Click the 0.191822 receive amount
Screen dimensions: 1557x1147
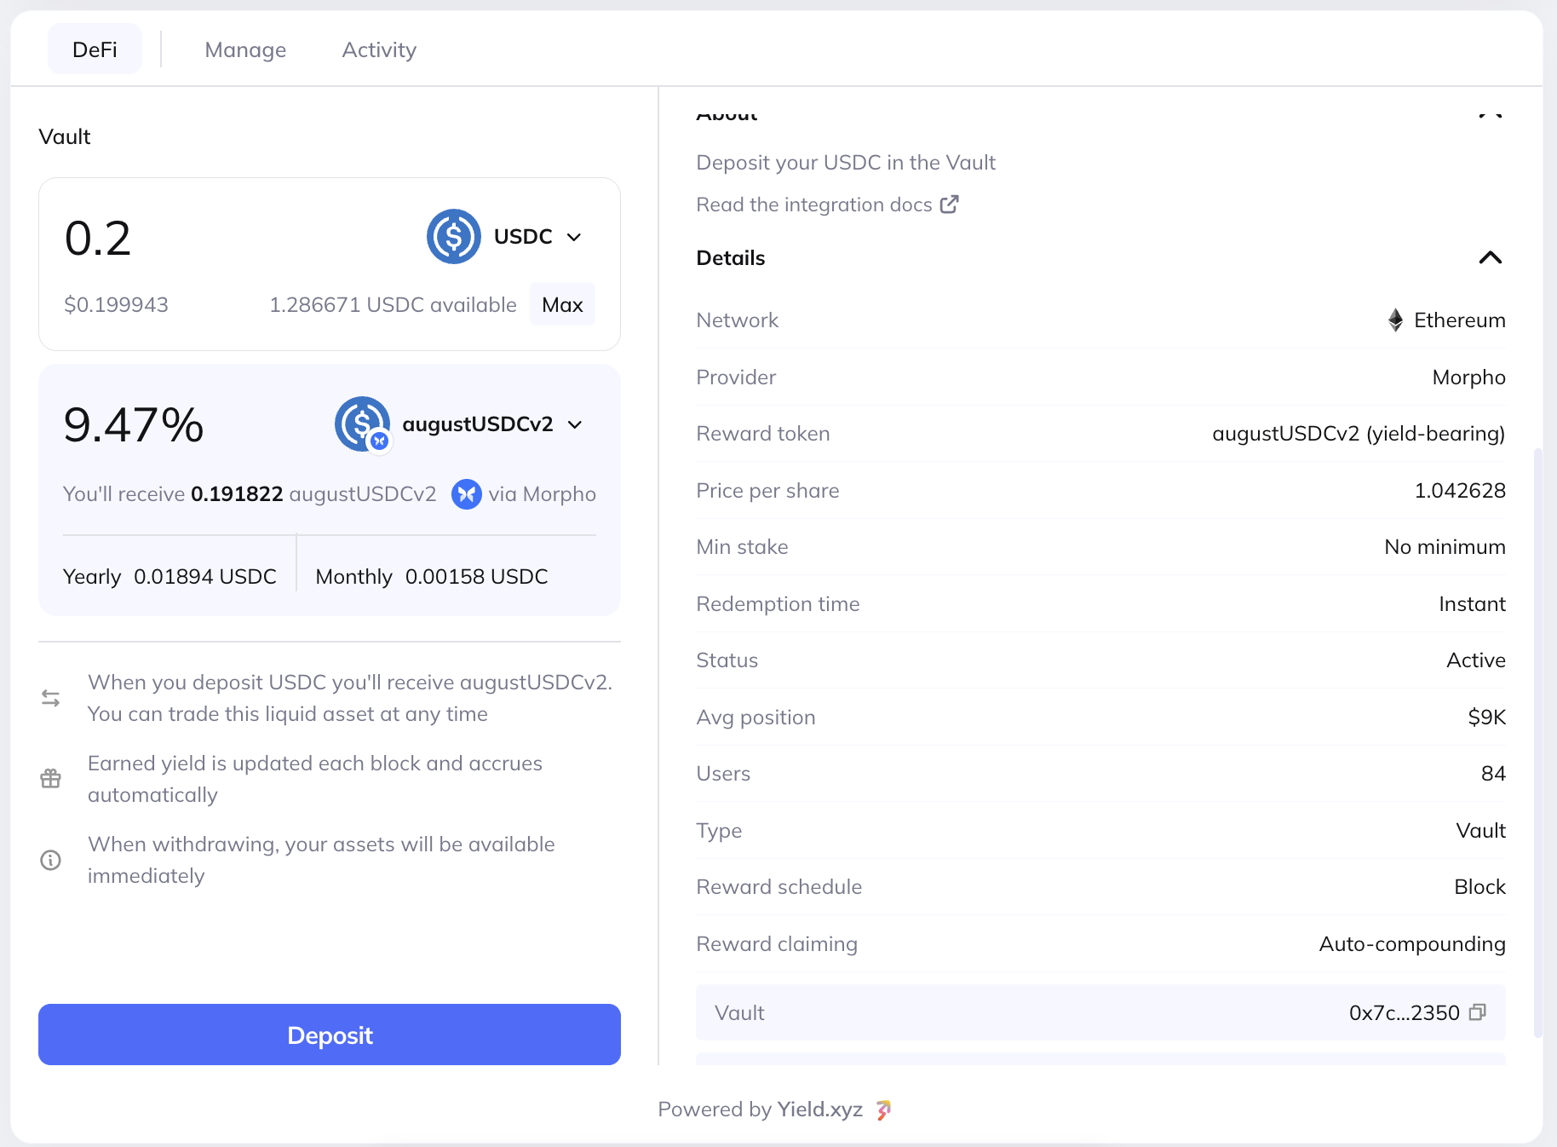click(237, 494)
